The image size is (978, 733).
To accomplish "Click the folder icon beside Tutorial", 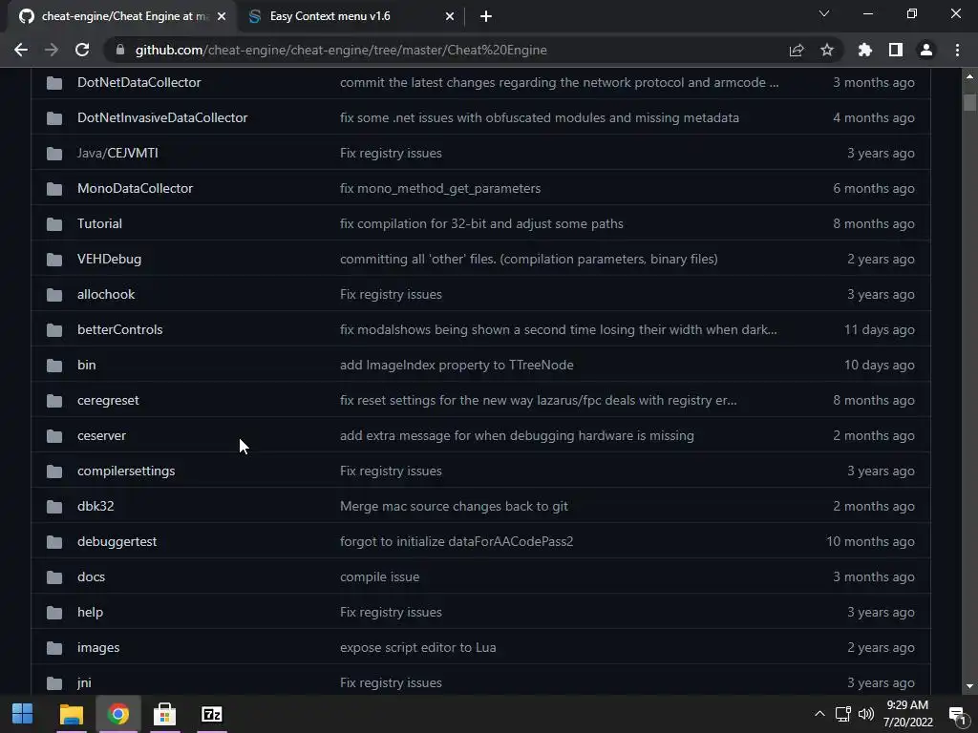I will (54, 223).
